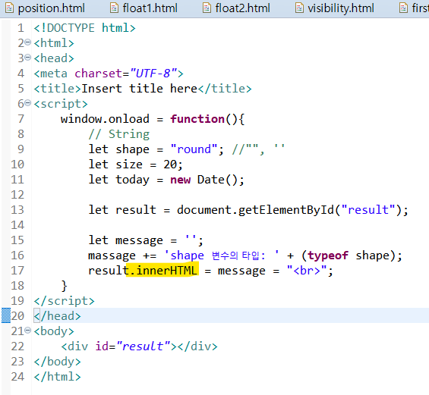Click the "UTF-8" charset value
This screenshot has height=395, width=429.
153,74
